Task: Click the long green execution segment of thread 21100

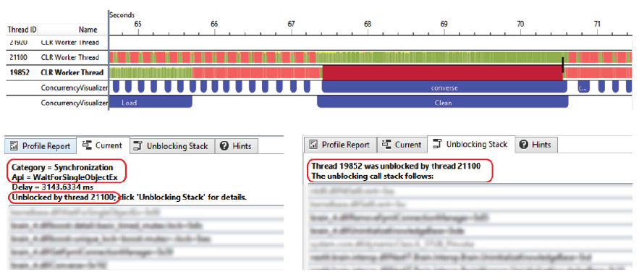Action: [x=439, y=57]
